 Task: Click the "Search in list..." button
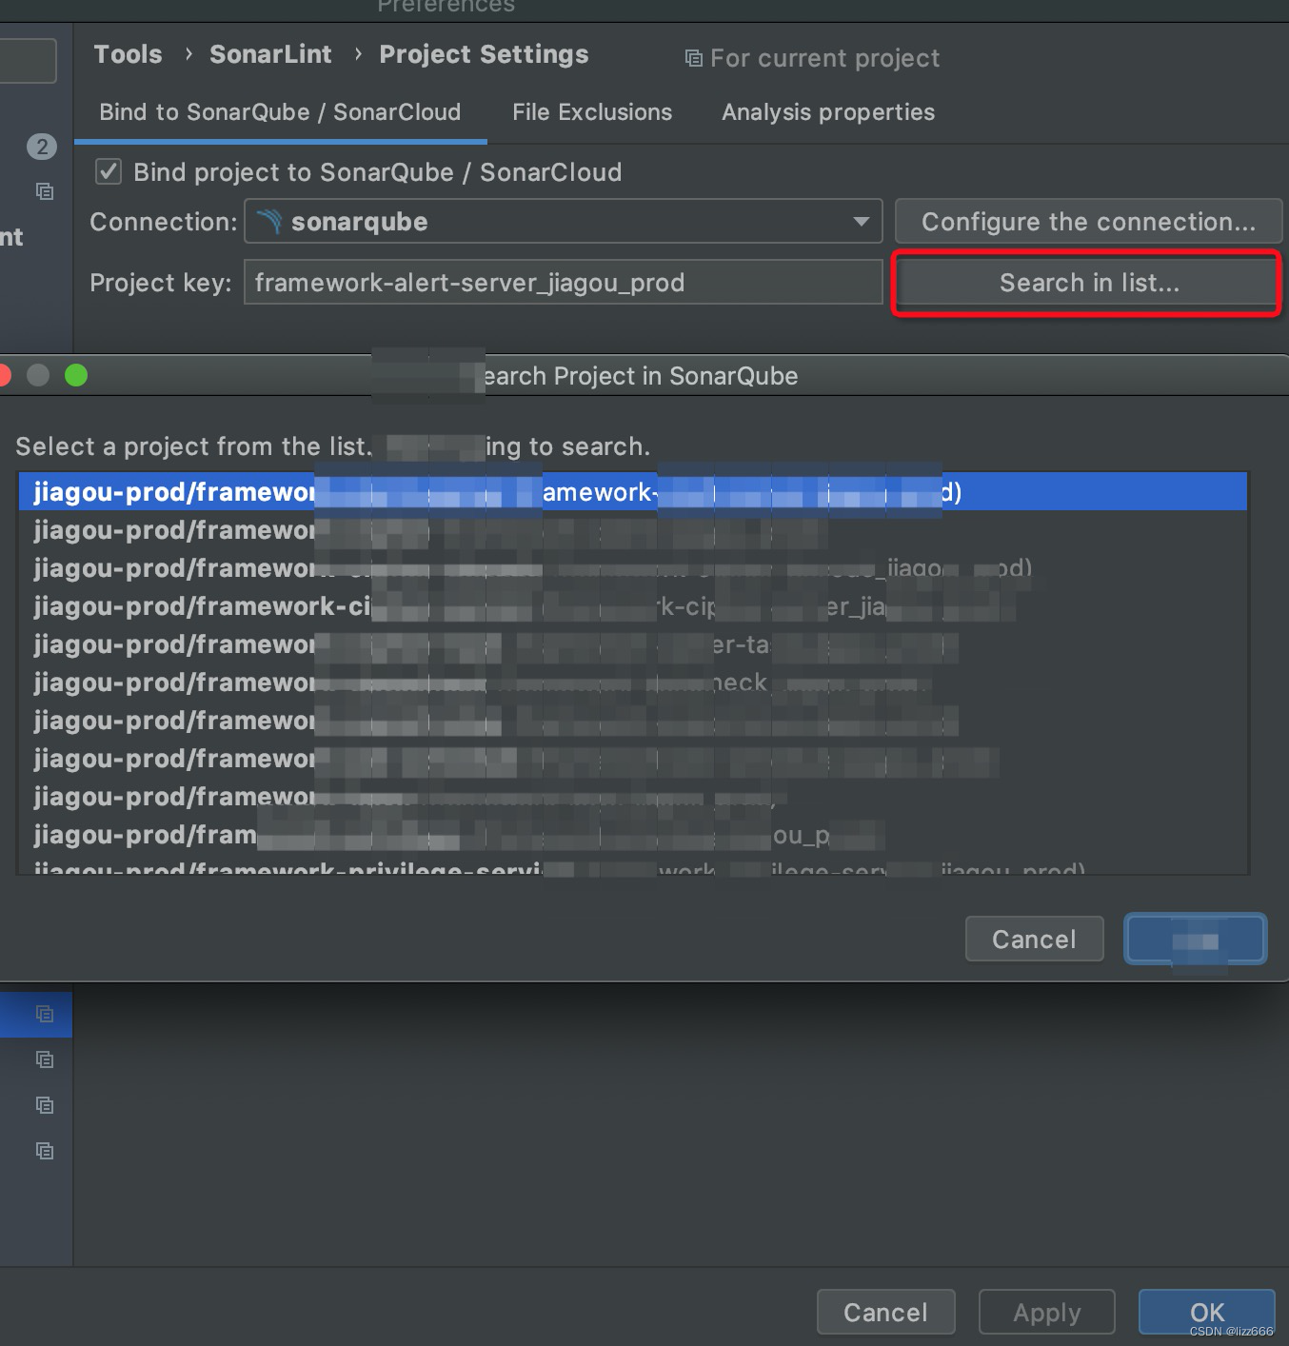pos(1087,283)
